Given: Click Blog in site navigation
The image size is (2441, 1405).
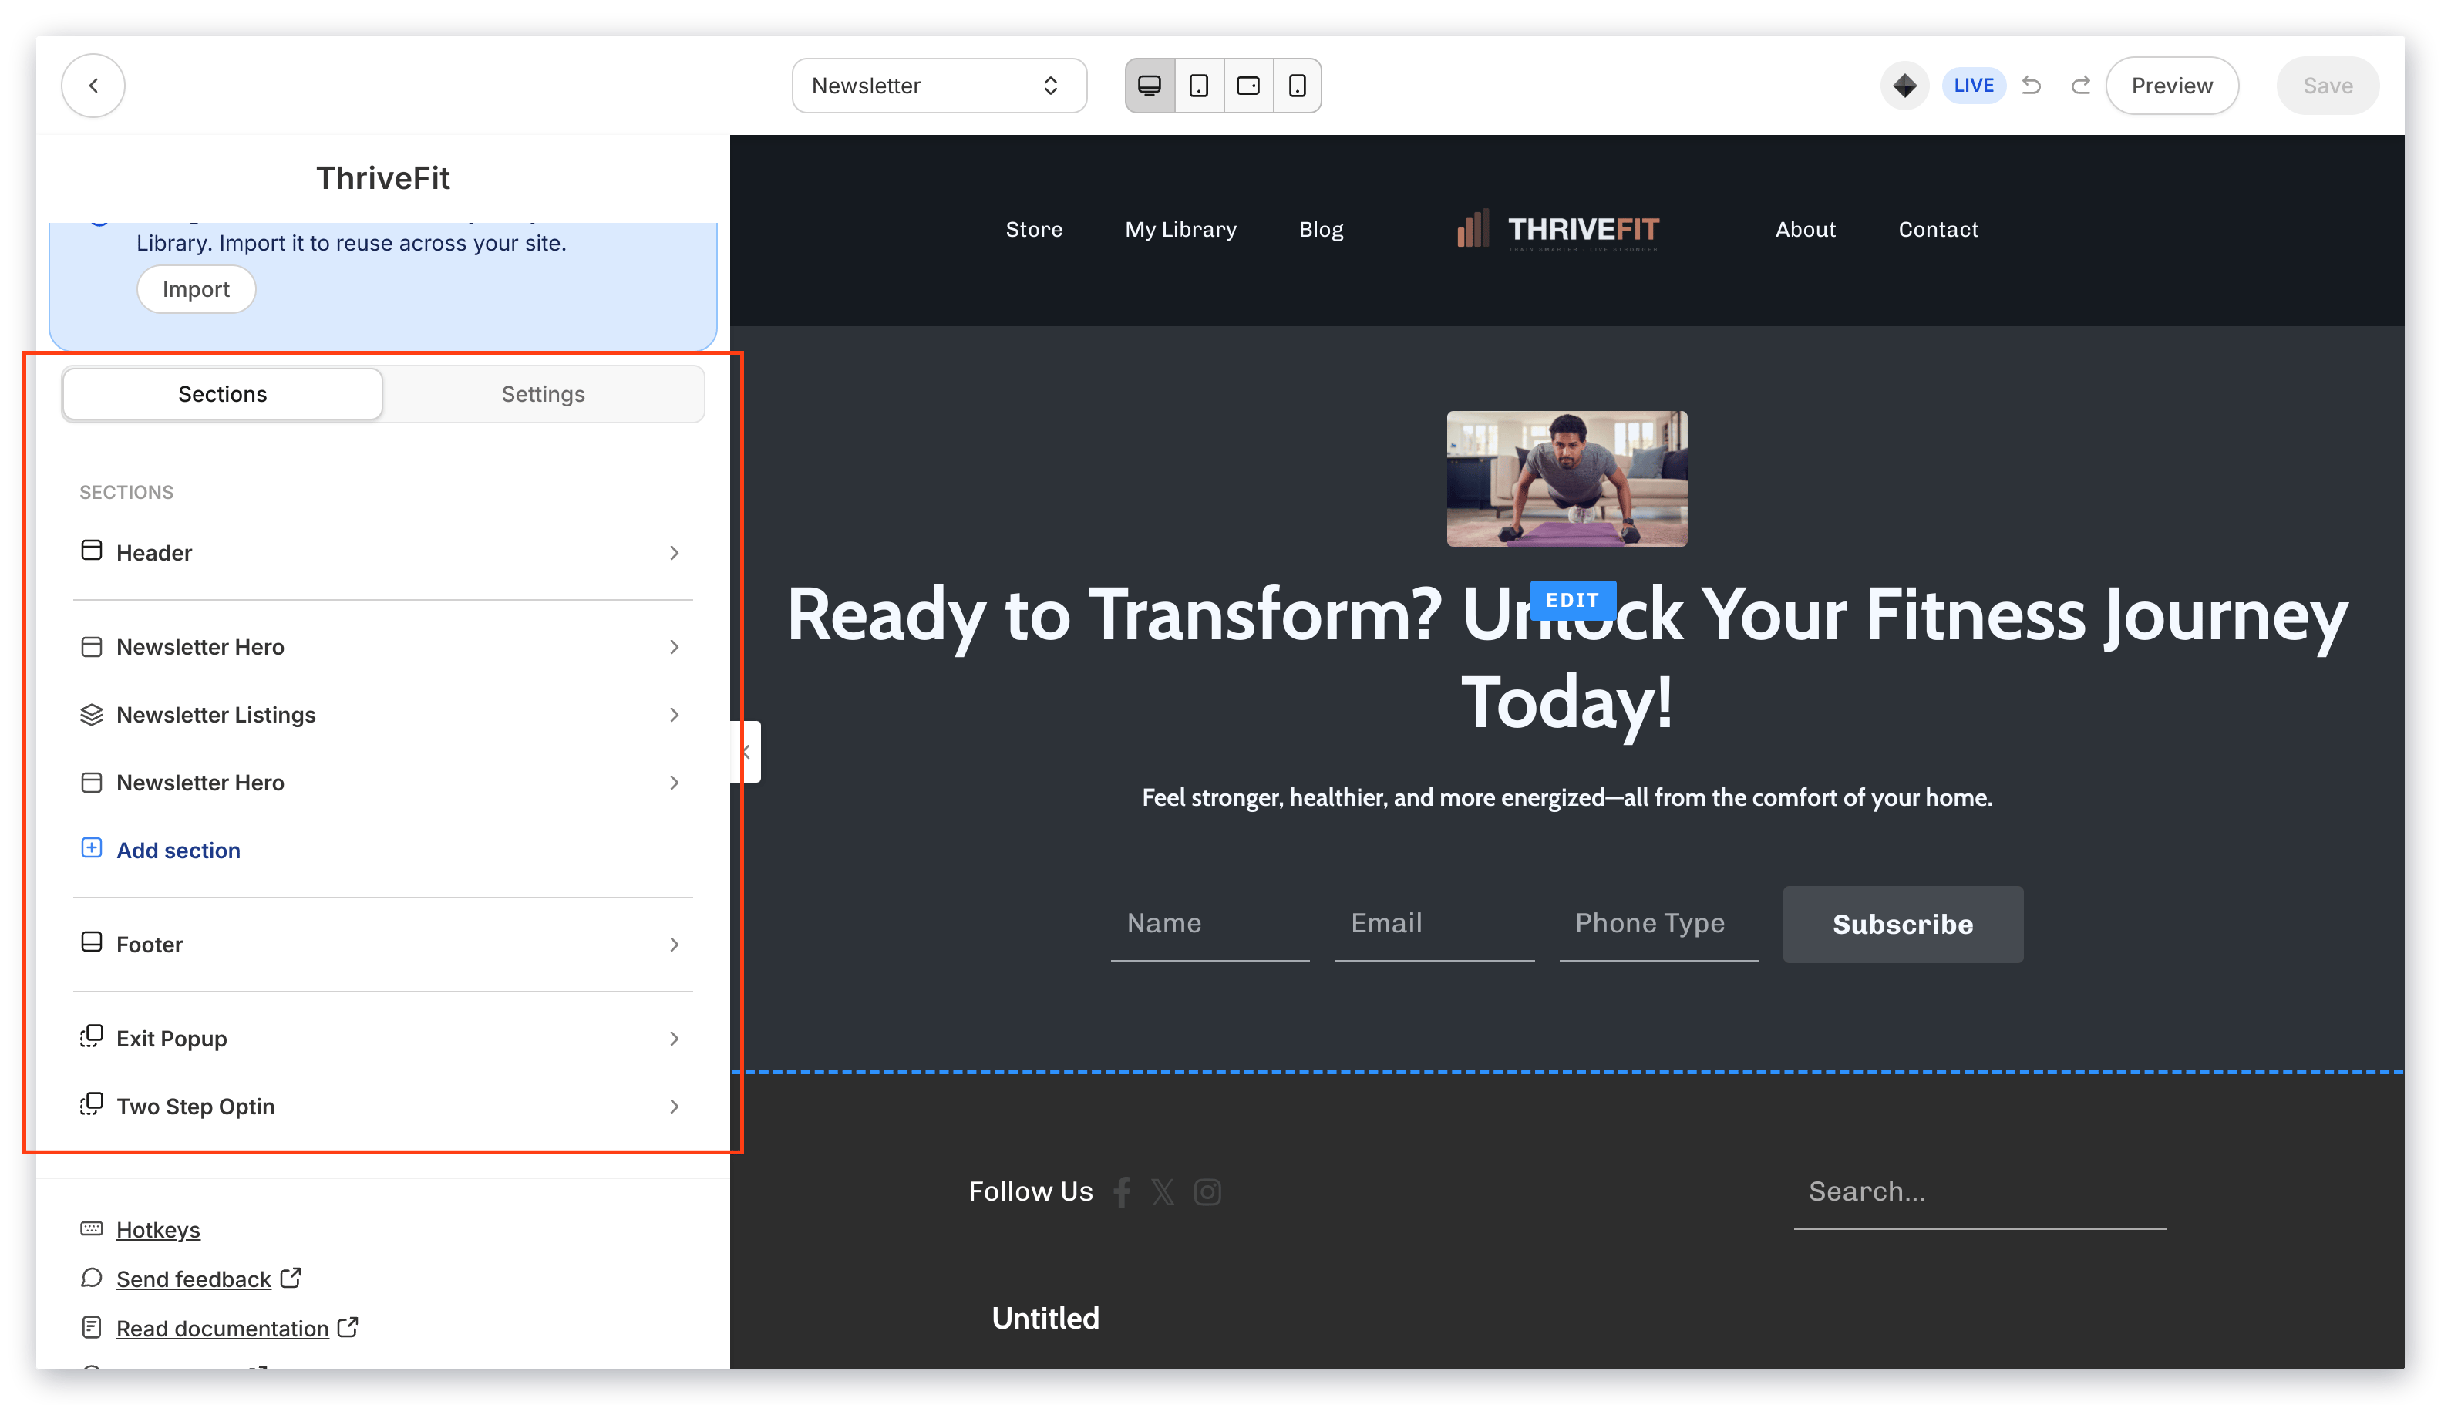Looking at the screenshot, I should [x=1320, y=229].
